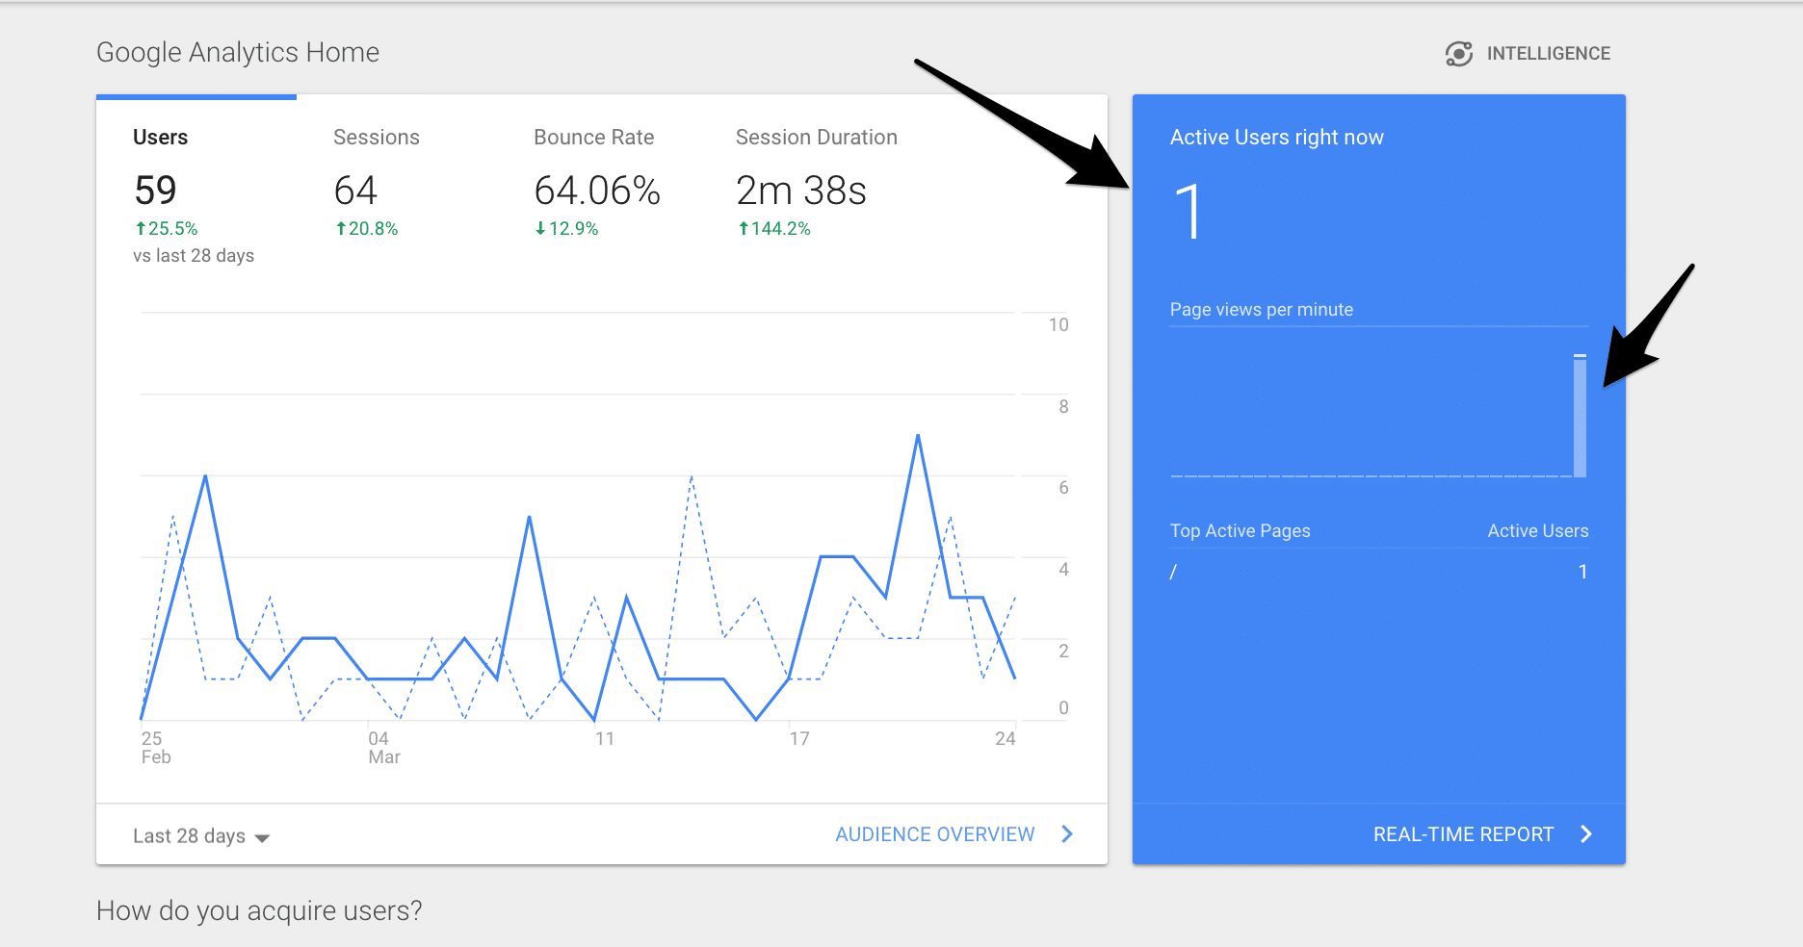The height and width of the screenshot is (947, 1803).
Task: Click the 25.5% users increase indicator
Action: click(x=166, y=229)
